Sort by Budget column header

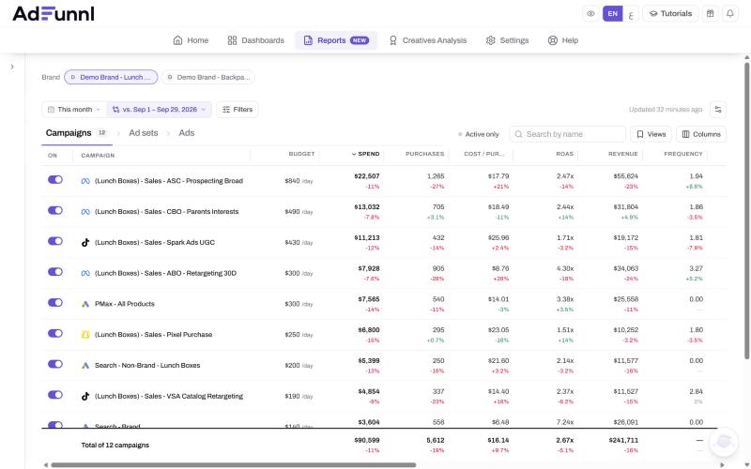click(x=301, y=154)
